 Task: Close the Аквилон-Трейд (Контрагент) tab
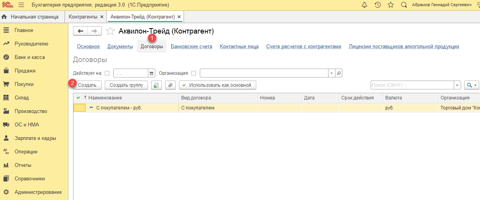(x=179, y=17)
